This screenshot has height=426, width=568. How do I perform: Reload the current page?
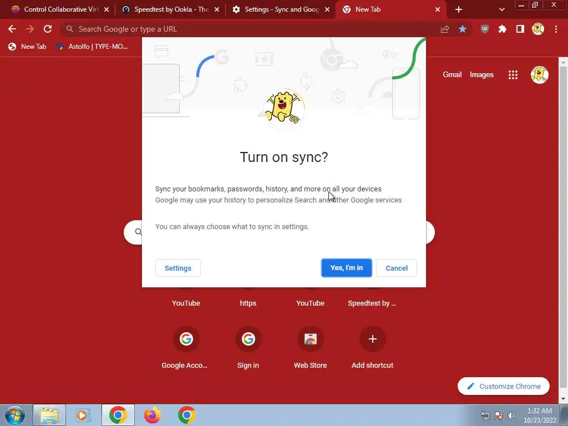(x=48, y=29)
